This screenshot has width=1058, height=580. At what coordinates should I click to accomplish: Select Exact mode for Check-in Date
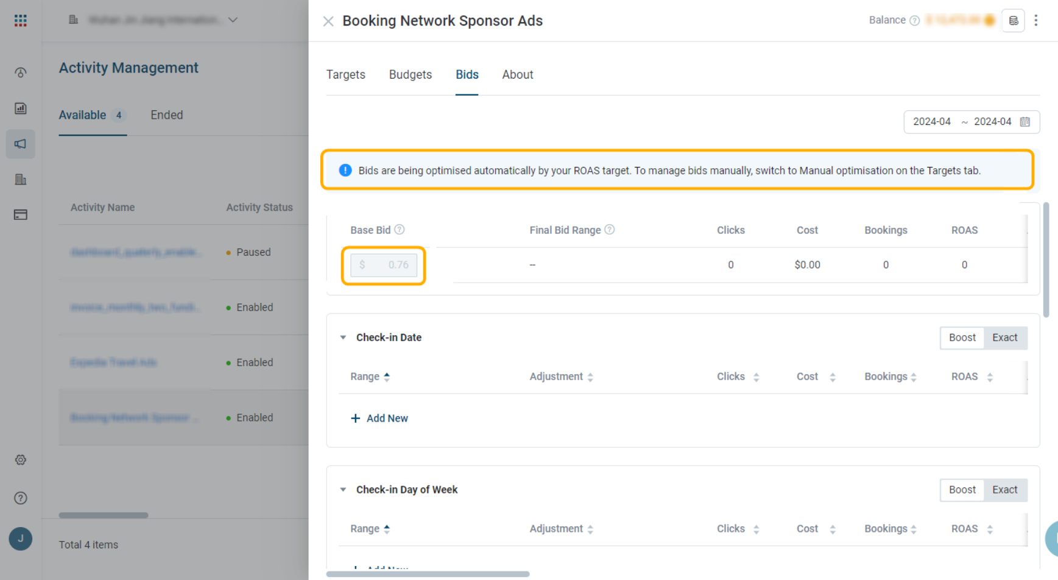click(x=1005, y=338)
